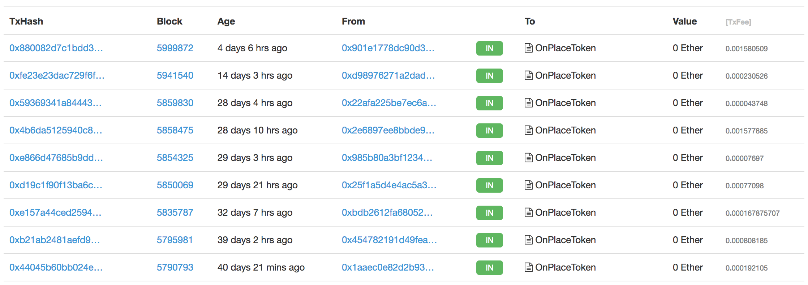This screenshot has height=285, width=808.
Task: View block 5859830 details
Action: click(175, 103)
